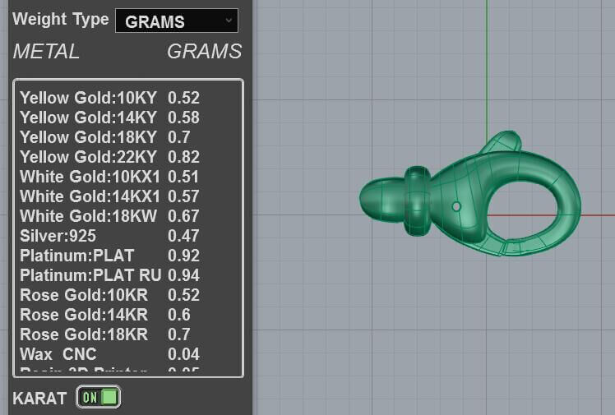The width and height of the screenshot is (615, 415).
Task: Select the Platinum:PLAT RU row
Action: pyautogui.click(x=110, y=275)
